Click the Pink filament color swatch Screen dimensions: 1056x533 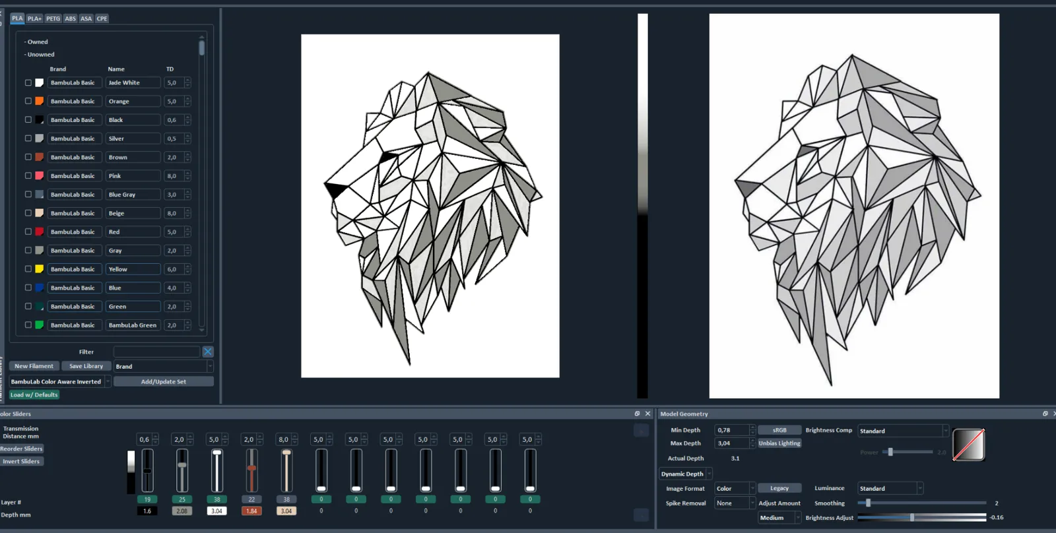(40, 175)
